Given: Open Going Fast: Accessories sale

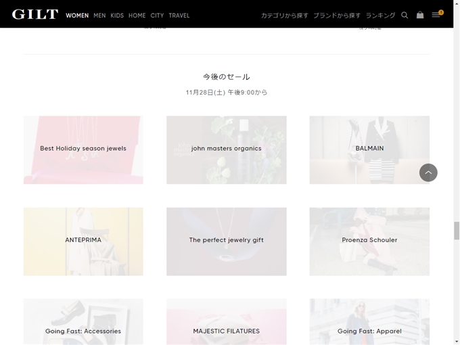Looking at the screenshot, I should [83, 322].
